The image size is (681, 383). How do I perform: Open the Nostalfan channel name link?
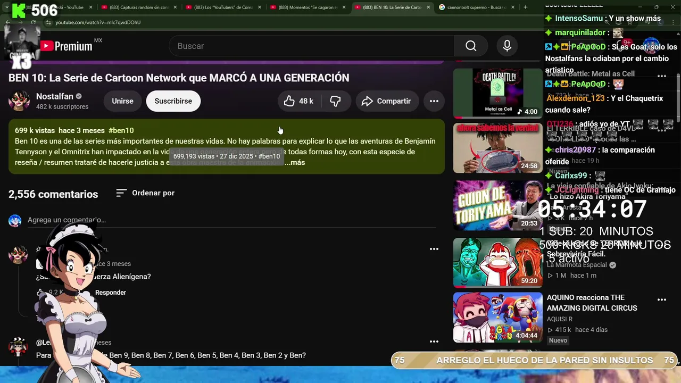pos(55,96)
